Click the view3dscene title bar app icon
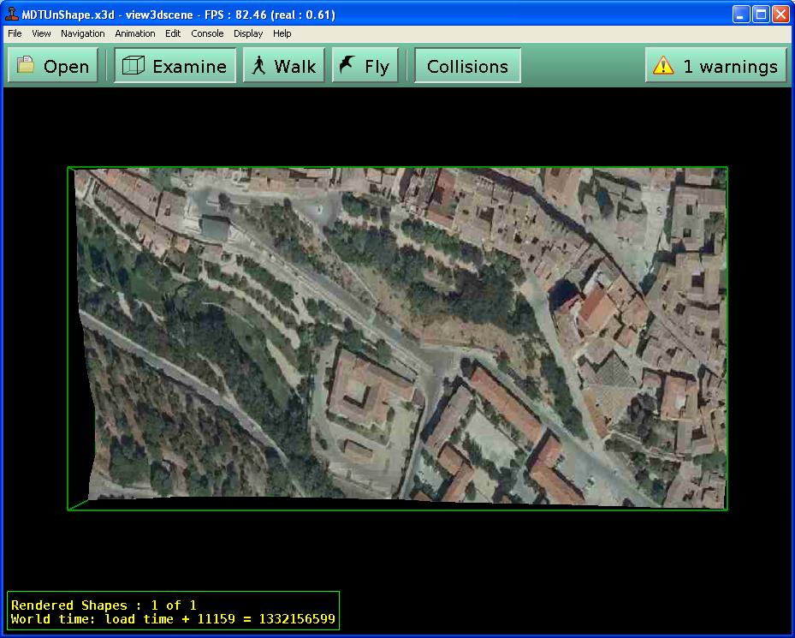This screenshot has width=795, height=638. click(x=11, y=15)
